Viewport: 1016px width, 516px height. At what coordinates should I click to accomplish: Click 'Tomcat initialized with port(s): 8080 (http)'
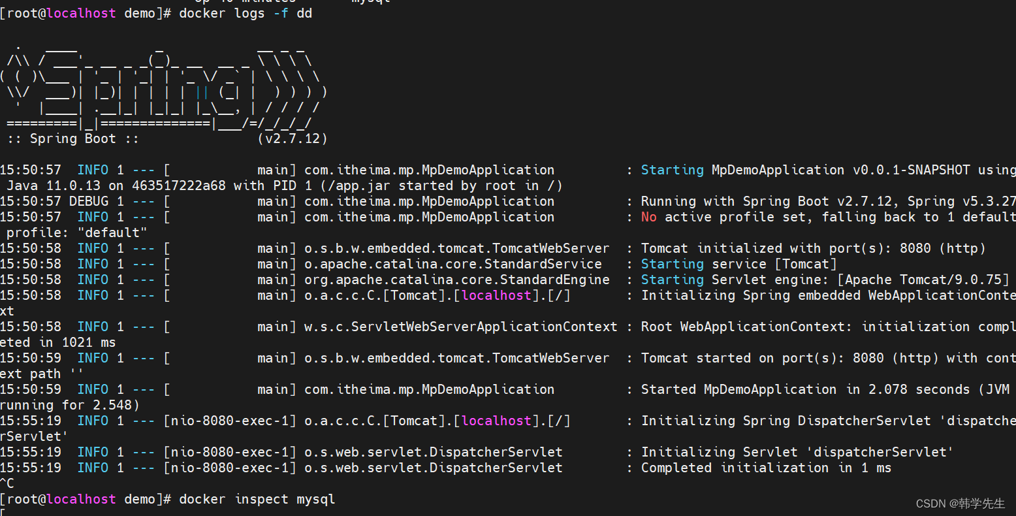(813, 248)
